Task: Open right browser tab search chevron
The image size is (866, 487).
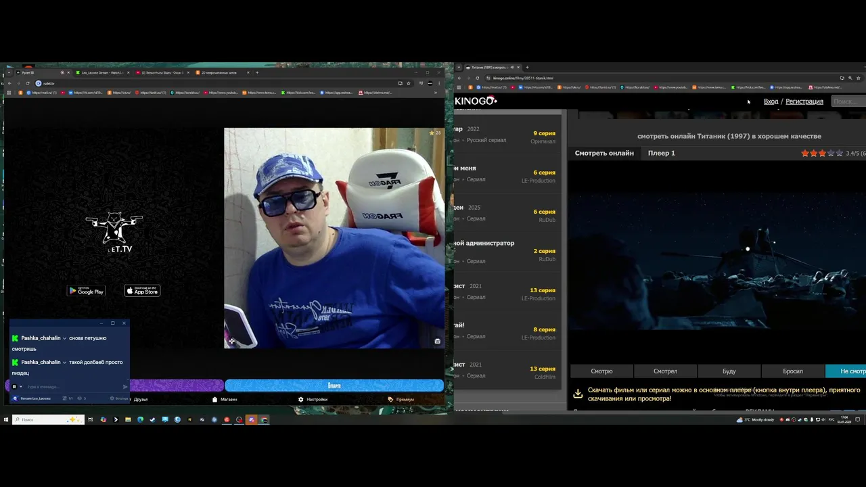Action: click(459, 67)
